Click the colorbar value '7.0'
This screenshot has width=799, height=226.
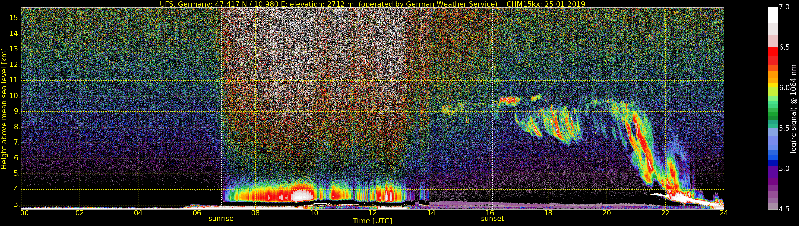point(784,7)
